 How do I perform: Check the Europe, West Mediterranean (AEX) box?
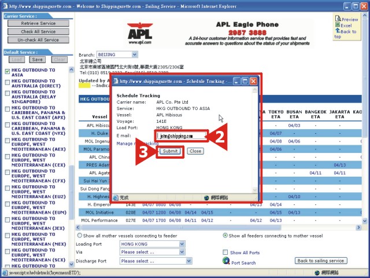click(x=8, y=141)
